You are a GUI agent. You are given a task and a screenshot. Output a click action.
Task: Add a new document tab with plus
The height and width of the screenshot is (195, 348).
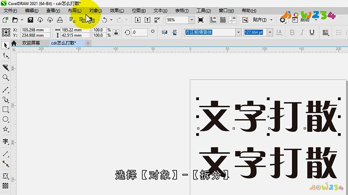tap(88, 43)
